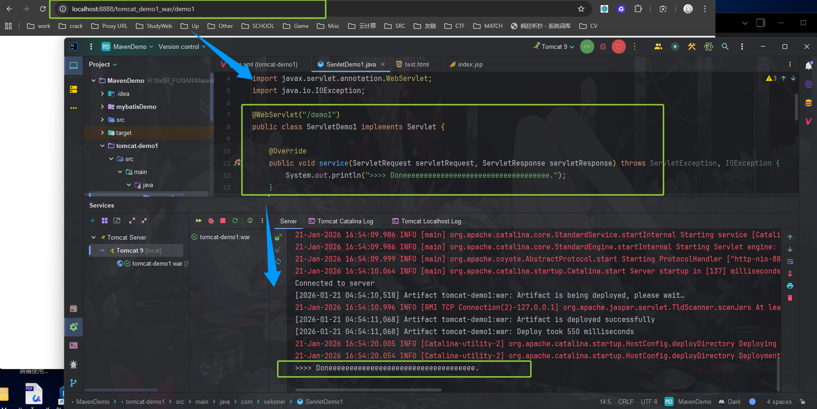
Task: Select the Server console tab
Action: tap(288, 221)
